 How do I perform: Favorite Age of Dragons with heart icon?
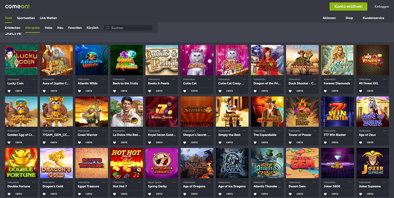185,194
